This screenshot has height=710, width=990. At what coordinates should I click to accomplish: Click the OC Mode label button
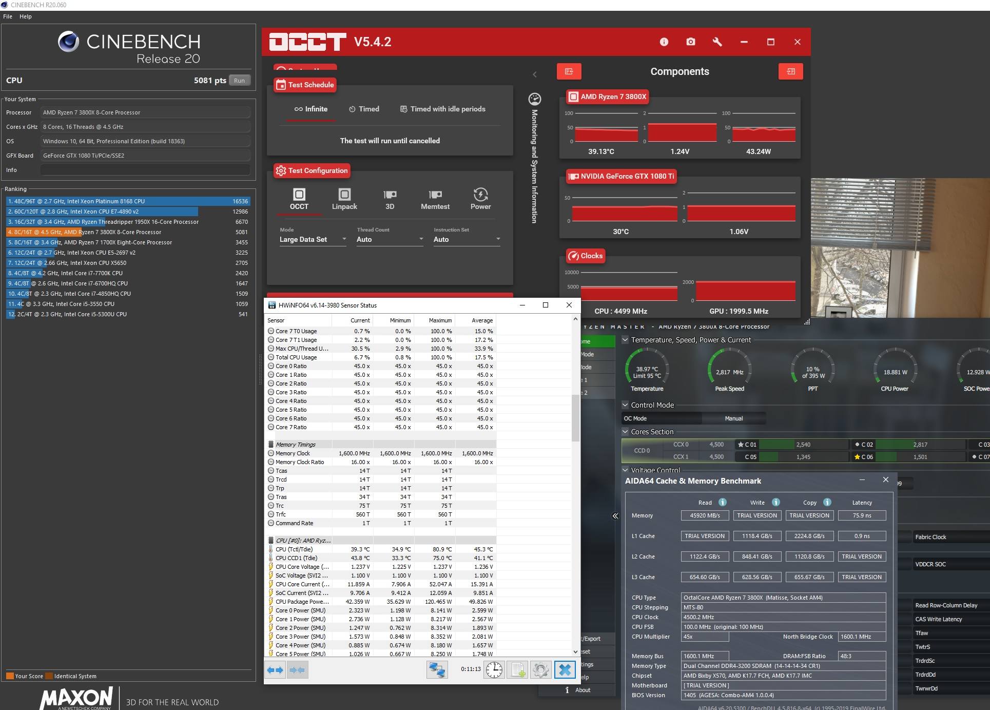(x=662, y=418)
